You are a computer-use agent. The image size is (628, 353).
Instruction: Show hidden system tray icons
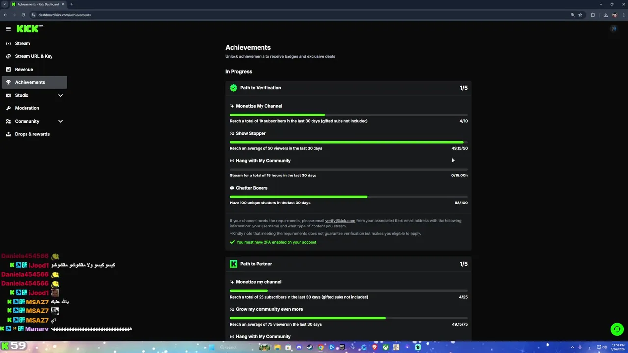(x=572, y=347)
